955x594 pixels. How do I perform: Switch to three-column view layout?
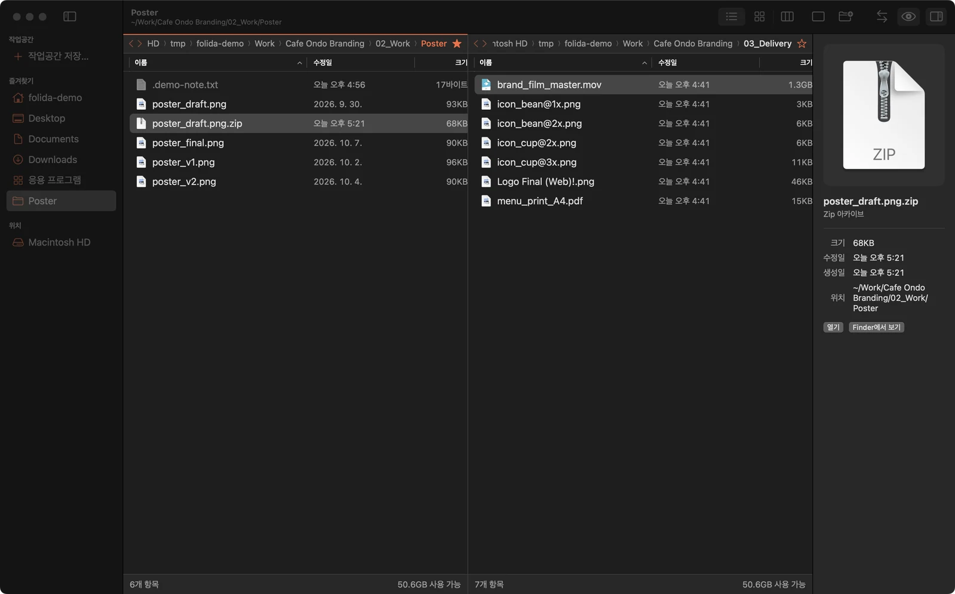(787, 17)
